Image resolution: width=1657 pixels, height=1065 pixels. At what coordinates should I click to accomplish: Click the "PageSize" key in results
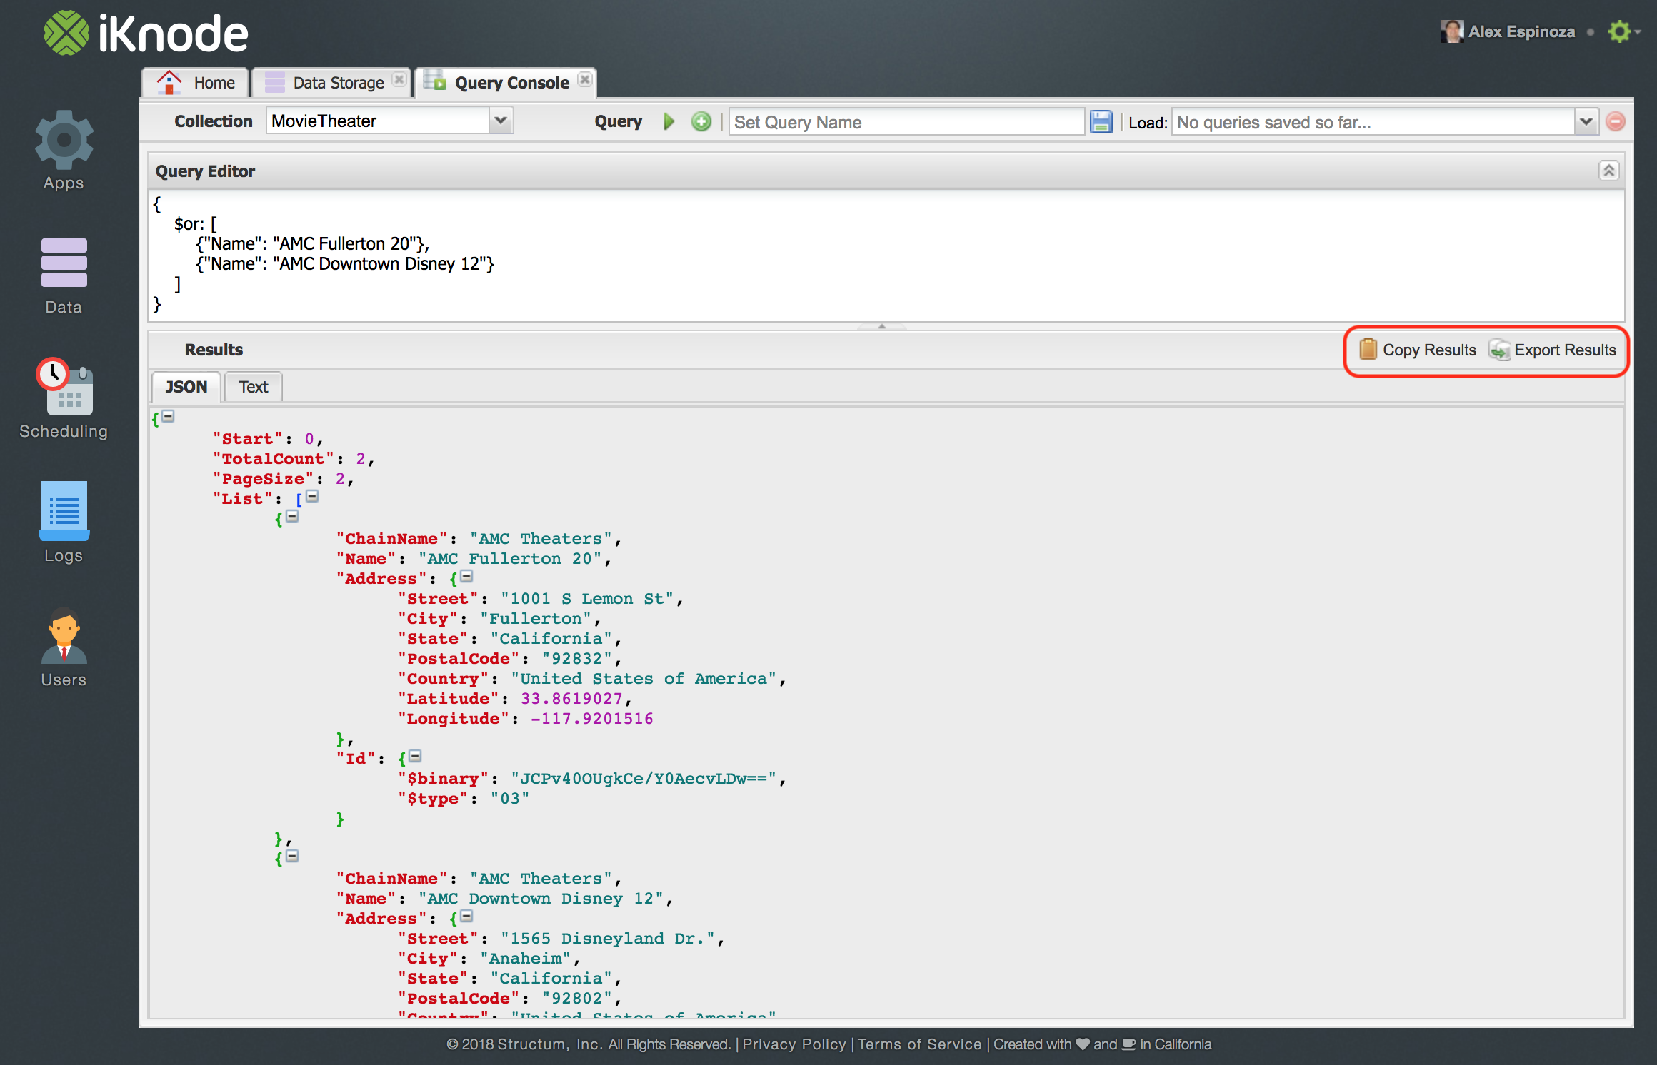pos(263,478)
